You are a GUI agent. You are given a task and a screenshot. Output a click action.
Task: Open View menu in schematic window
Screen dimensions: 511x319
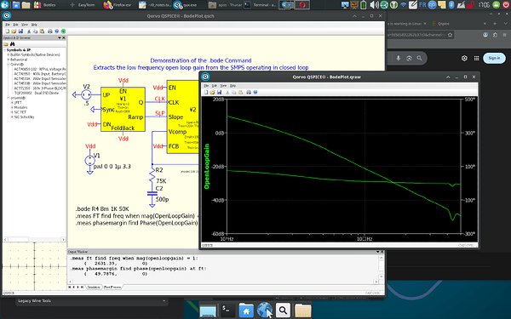point(25,25)
